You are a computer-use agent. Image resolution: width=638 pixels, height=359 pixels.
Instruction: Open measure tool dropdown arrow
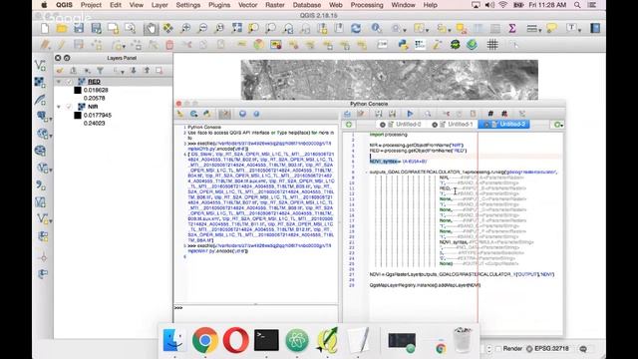(539, 30)
